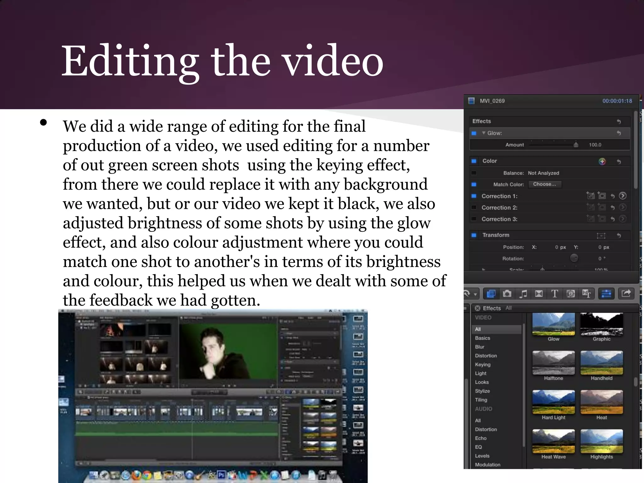Image resolution: width=644 pixels, height=483 pixels.
Task: Reset the Transform section arrow
Action: pyautogui.click(x=619, y=236)
